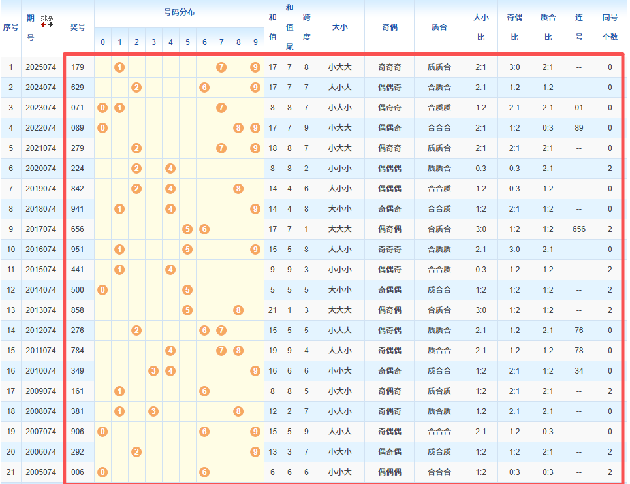The image size is (630, 484).
Task: Click orange ball 4 in issue 2011074 row
Action: point(170,351)
